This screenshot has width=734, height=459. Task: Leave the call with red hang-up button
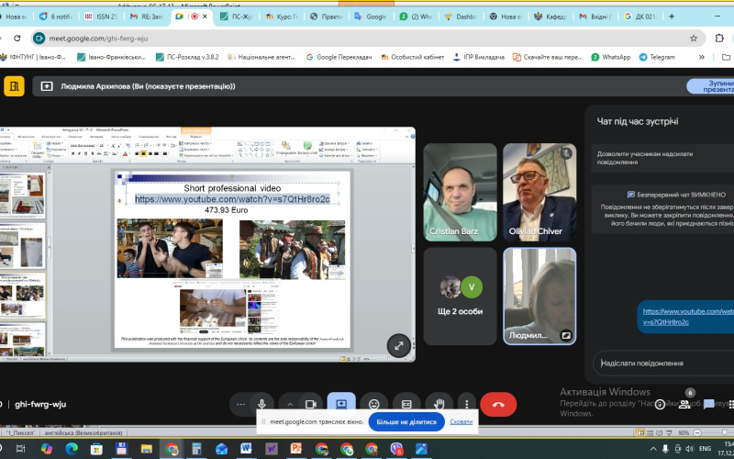(498, 404)
